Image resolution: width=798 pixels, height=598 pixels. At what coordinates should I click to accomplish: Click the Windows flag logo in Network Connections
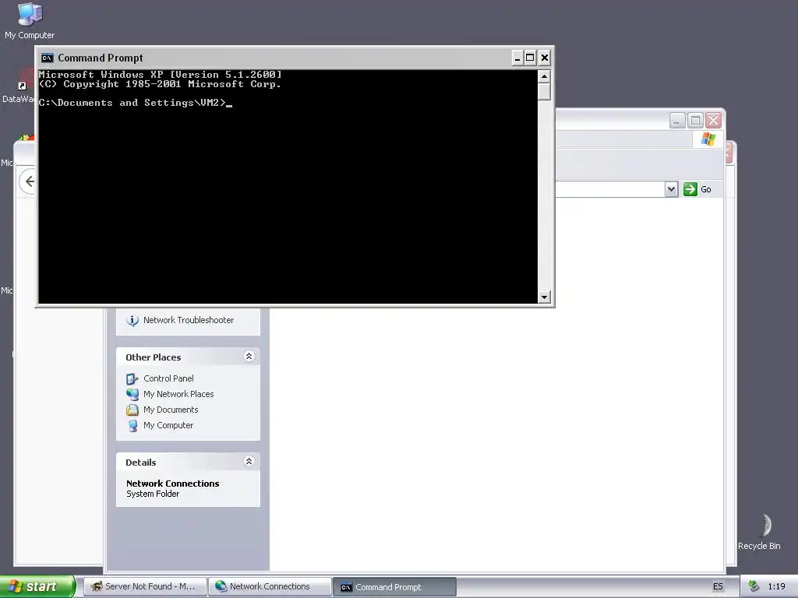[x=708, y=139]
